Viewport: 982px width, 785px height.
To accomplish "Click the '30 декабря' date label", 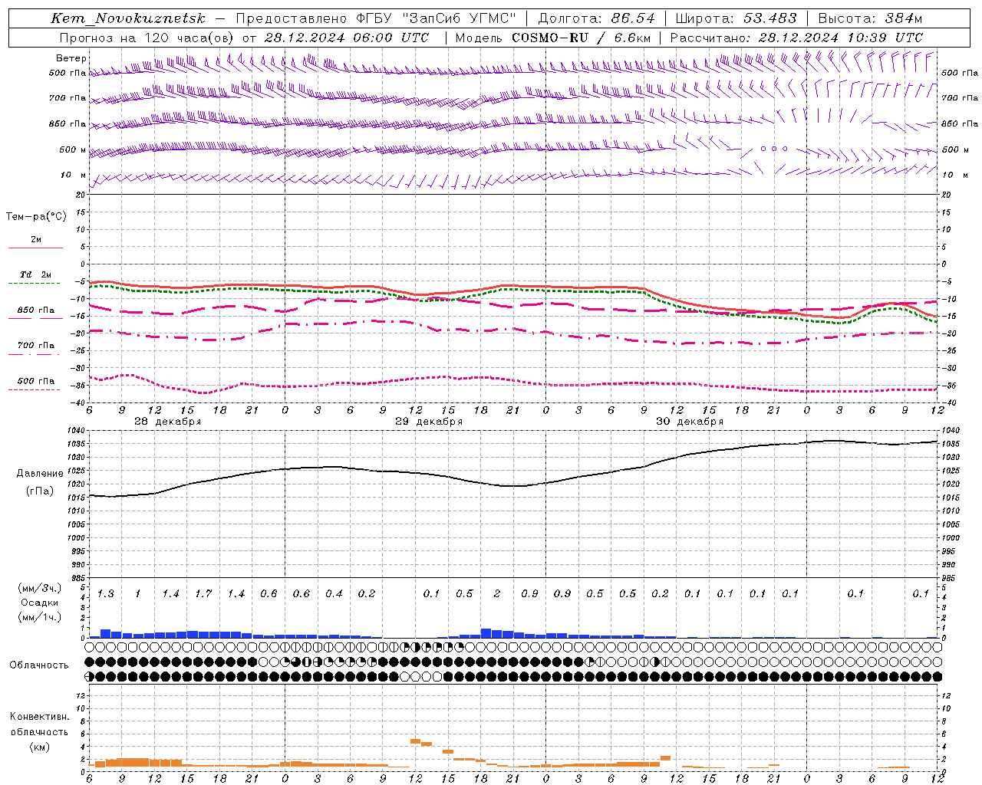I will (x=690, y=422).
